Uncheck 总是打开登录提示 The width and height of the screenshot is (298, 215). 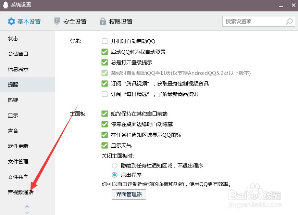(x=104, y=62)
